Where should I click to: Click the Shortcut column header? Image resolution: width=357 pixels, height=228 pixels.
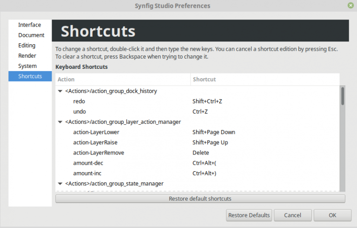[265, 80]
